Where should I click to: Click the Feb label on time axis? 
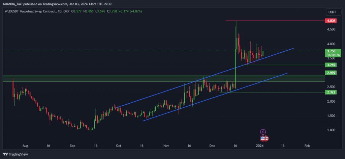307,146
